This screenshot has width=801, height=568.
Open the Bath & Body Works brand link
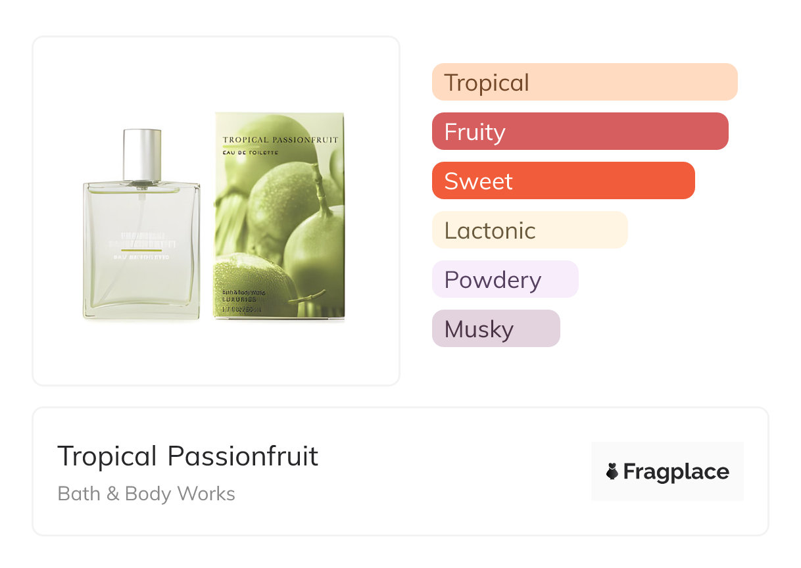click(x=146, y=494)
